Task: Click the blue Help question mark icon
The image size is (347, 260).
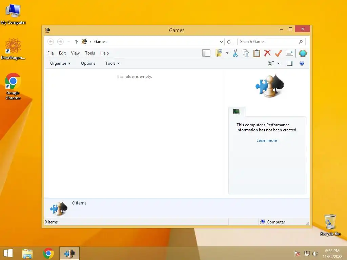Action: [x=302, y=63]
